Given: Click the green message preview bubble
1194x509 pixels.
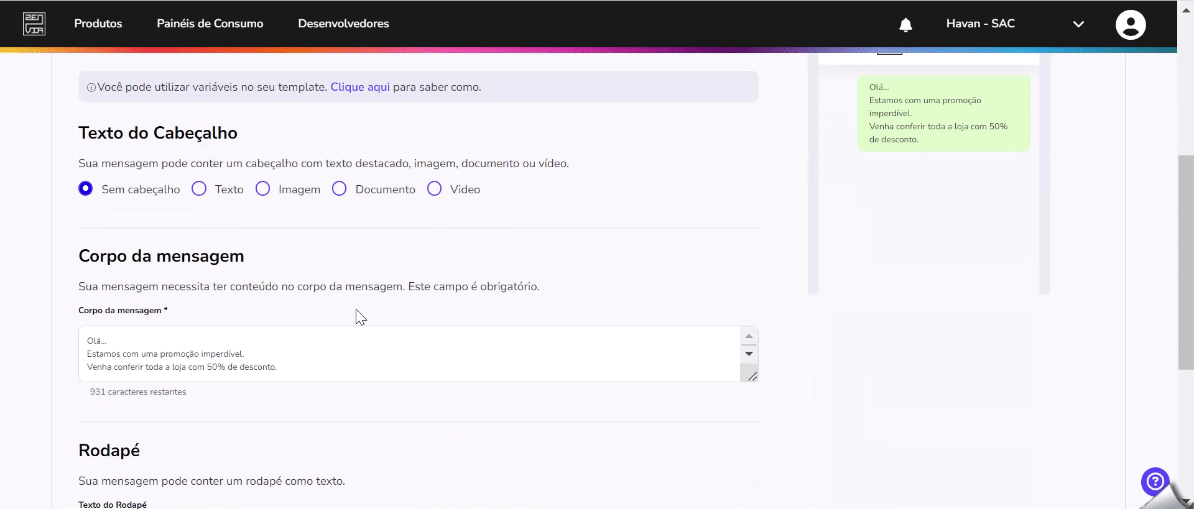Looking at the screenshot, I should coord(943,113).
